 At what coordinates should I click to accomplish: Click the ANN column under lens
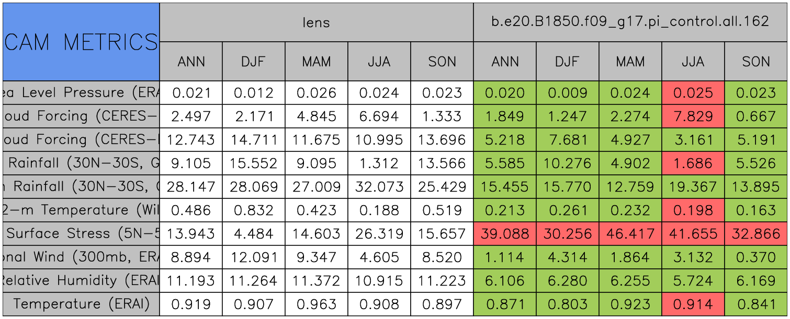point(191,62)
